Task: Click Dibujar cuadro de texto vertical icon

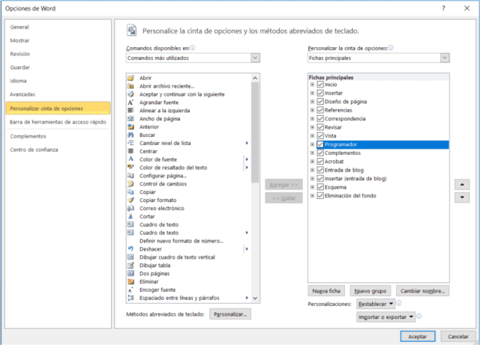Action: pos(131,257)
